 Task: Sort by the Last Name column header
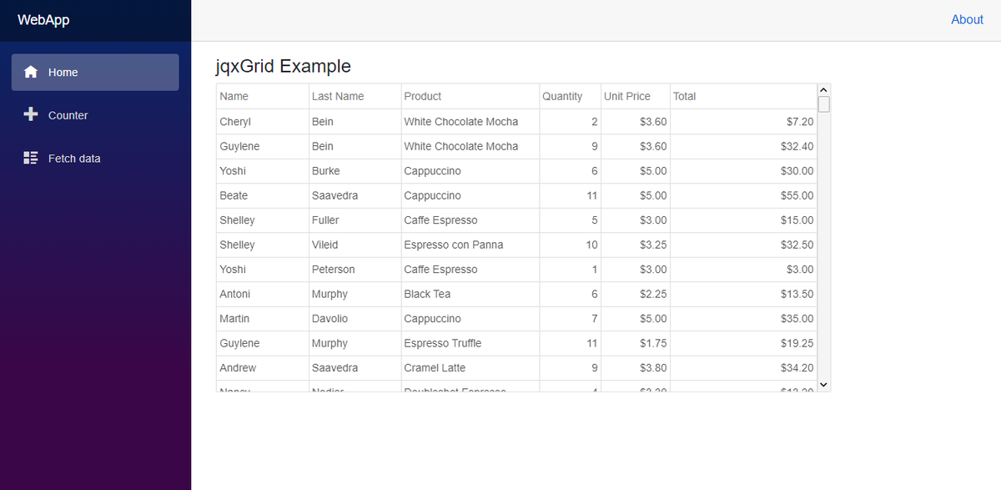click(355, 96)
